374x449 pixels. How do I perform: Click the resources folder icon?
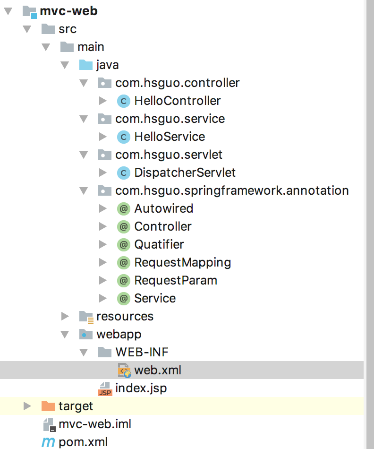(86, 316)
